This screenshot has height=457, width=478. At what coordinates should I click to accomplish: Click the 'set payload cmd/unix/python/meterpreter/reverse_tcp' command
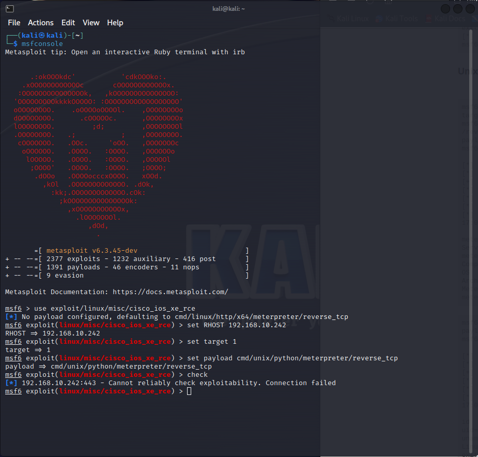292,358
